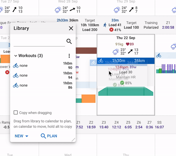
Task: Click the 'Wed 28 Sep' date header
Action: coord(68,1)
